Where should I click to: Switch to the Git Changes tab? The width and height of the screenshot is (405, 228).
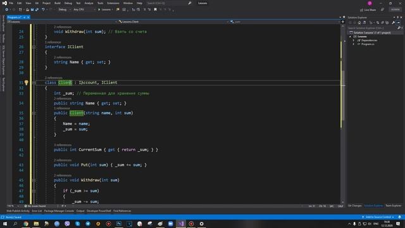355,206
